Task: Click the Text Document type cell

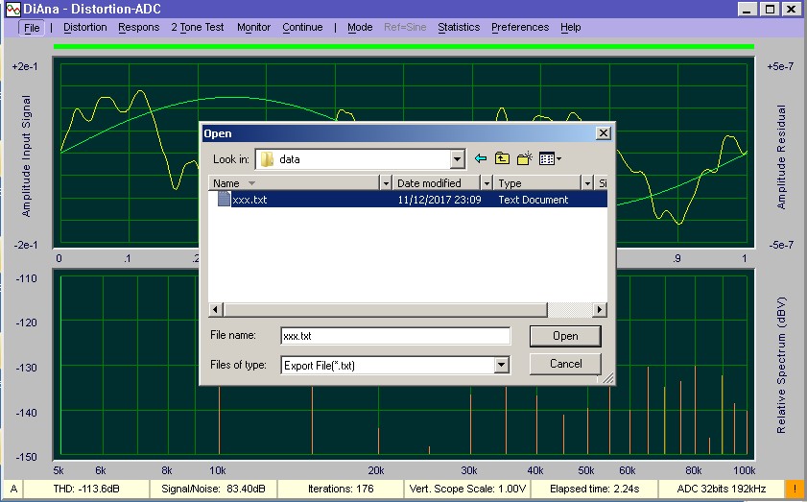Action: 534,200
